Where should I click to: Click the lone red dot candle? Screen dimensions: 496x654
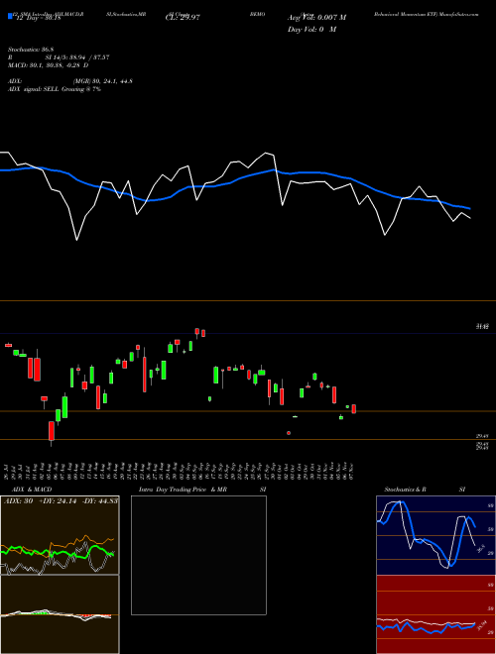[289, 433]
